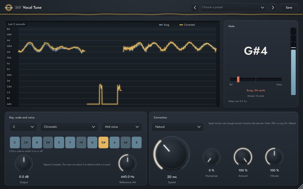
Task: Click the flat/sharp pitch deviation meter
Action: pos(256,79)
